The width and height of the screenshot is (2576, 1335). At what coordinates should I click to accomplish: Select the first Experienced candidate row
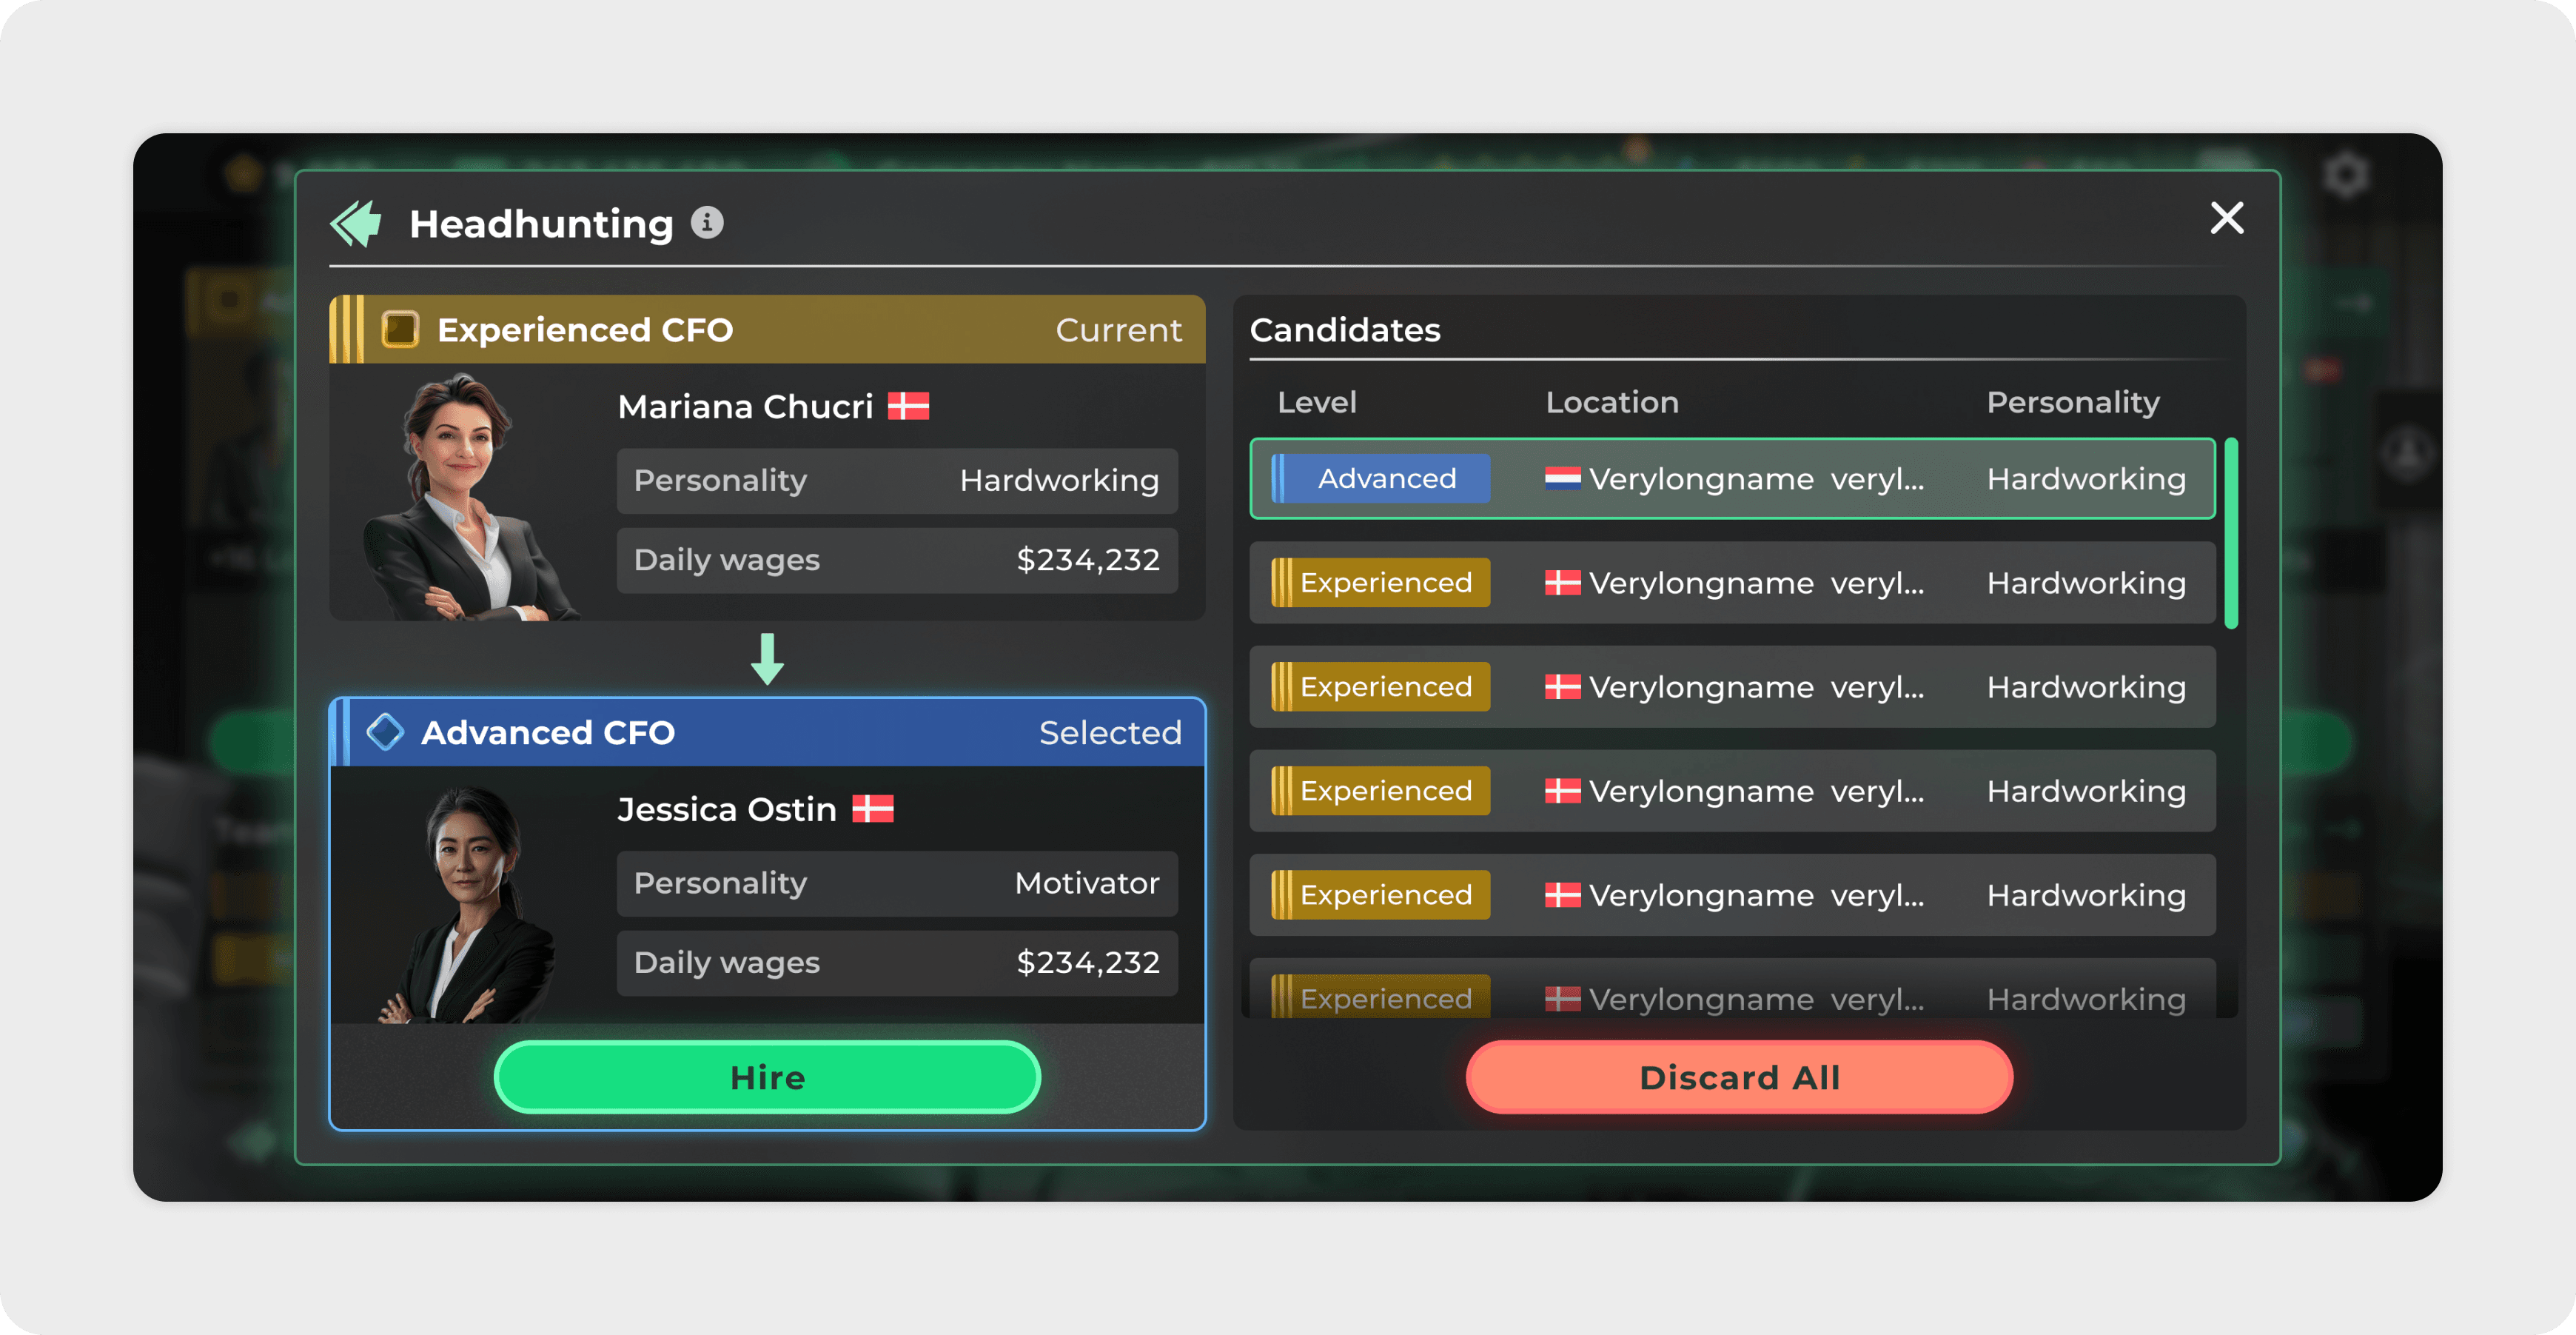tap(1732, 583)
